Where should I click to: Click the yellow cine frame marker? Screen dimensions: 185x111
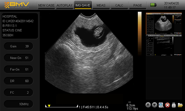click(x=49, y=106)
